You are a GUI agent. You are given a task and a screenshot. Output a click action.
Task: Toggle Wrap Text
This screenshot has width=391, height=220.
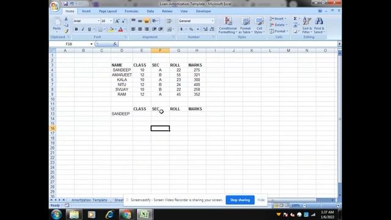point(169,21)
